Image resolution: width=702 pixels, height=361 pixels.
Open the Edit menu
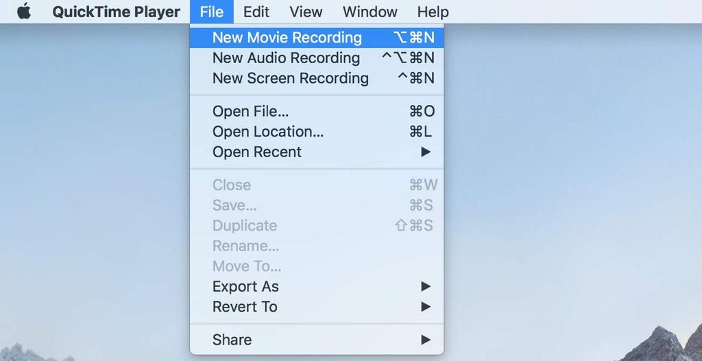(x=256, y=12)
